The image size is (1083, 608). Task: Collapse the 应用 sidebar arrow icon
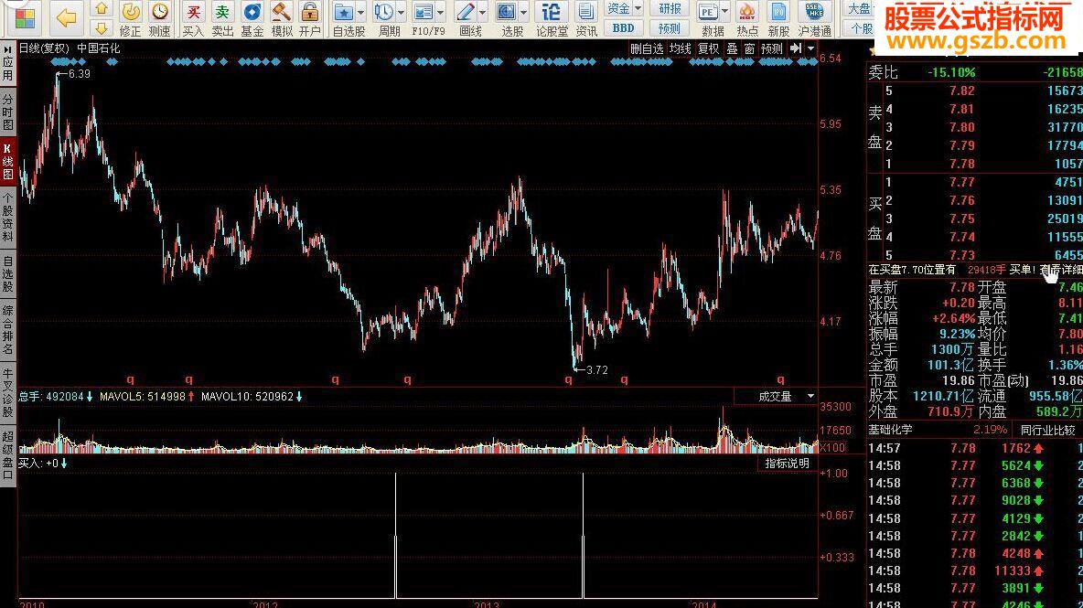click(7, 50)
